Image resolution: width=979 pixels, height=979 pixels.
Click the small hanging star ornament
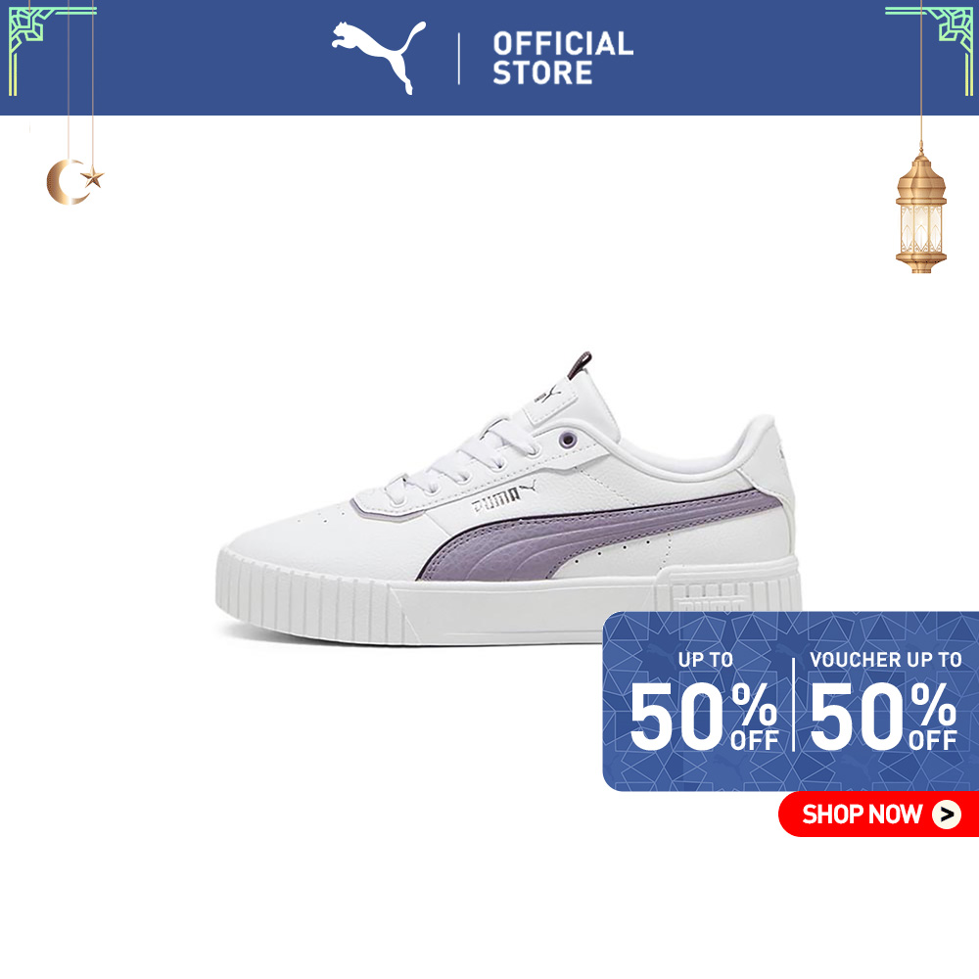pos(93,178)
